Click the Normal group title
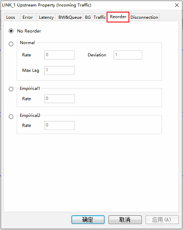This screenshot has width=183, height=230. (27, 43)
